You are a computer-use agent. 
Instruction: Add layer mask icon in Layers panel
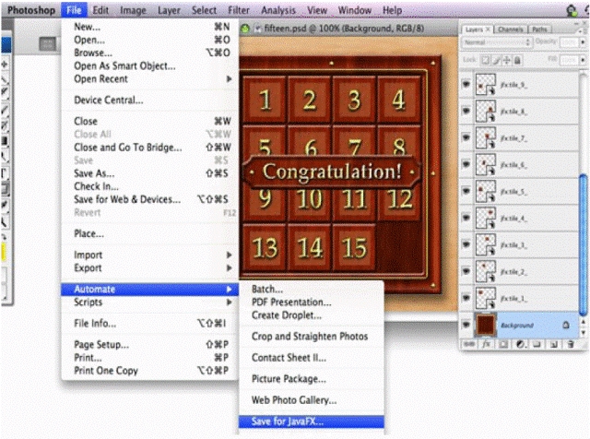point(503,344)
